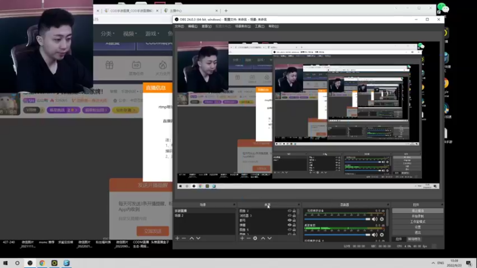Open 帮助 menu in OBS
The width and height of the screenshot is (477, 268).
click(x=274, y=26)
